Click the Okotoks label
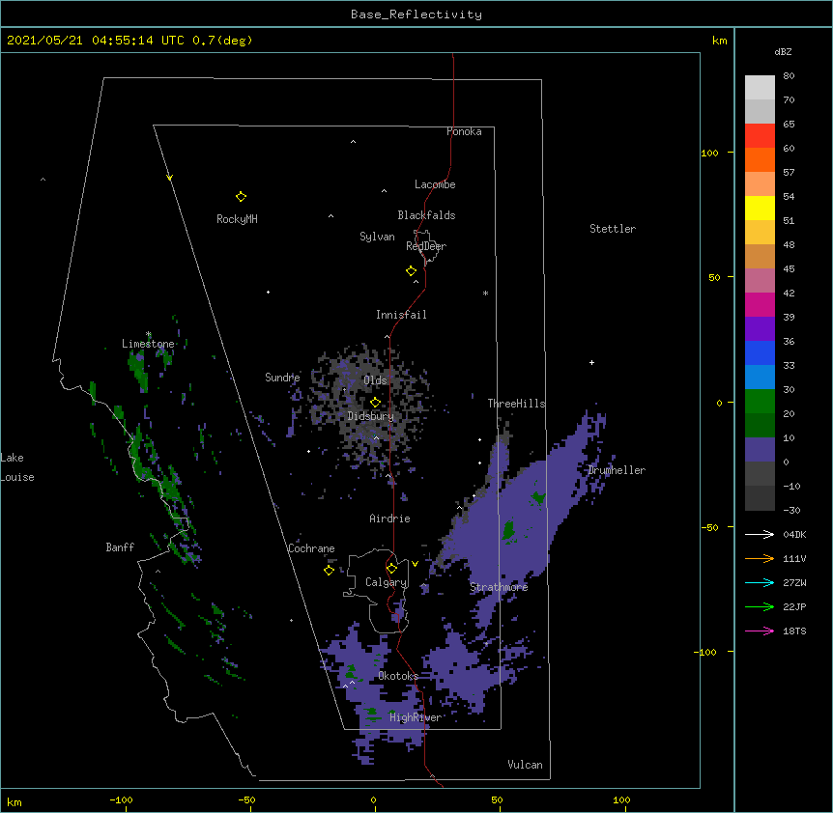The image size is (833, 813). point(398,676)
